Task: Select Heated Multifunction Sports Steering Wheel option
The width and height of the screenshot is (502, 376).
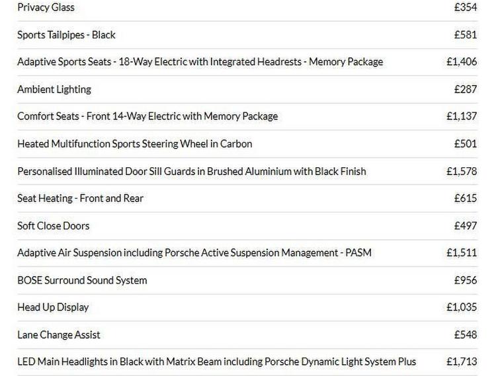Action: pos(134,143)
